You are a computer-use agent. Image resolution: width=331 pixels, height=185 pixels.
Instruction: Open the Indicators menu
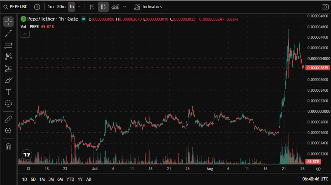pos(148,7)
